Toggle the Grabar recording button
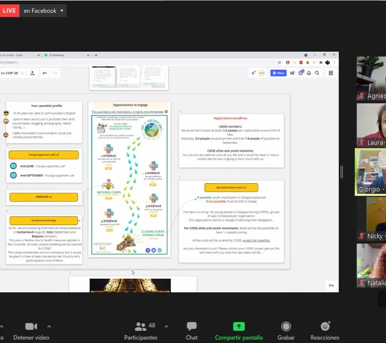This screenshot has width=386, height=343. 286,331
